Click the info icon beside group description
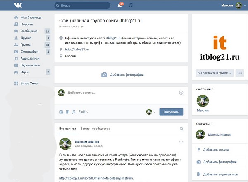The image size is (248, 182). tap(61, 38)
